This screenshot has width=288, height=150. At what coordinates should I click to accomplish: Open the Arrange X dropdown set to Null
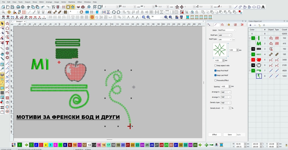click(225, 92)
